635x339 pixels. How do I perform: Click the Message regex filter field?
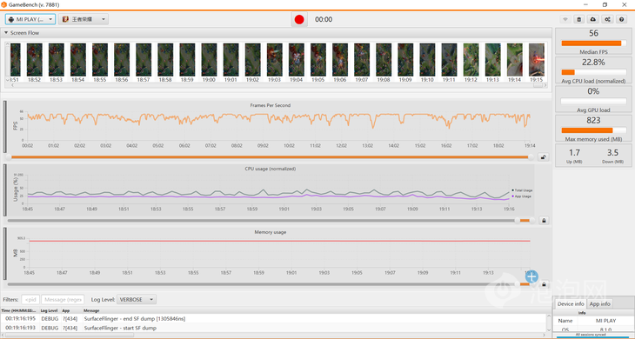(63, 299)
